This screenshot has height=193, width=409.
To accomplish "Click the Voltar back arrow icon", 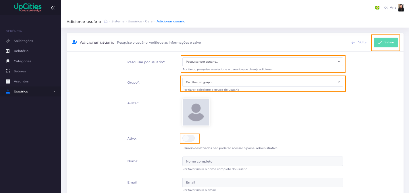I will click(x=353, y=43).
